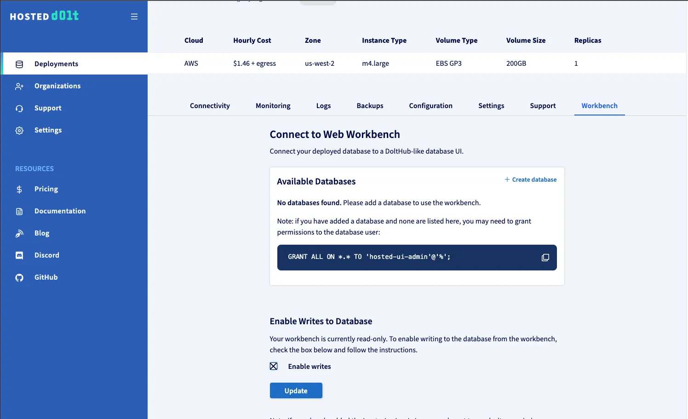Click the GitHub octocat icon
Screen dimensions: 688x419
pyautogui.click(x=19, y=278)
